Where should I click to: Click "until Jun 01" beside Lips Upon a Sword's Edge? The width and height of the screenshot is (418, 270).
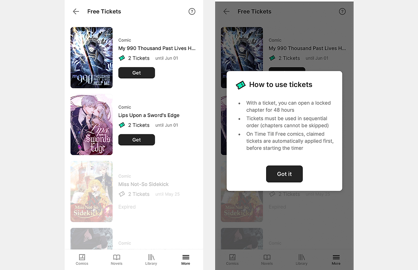pyautogui.click(x=167, y=125)
